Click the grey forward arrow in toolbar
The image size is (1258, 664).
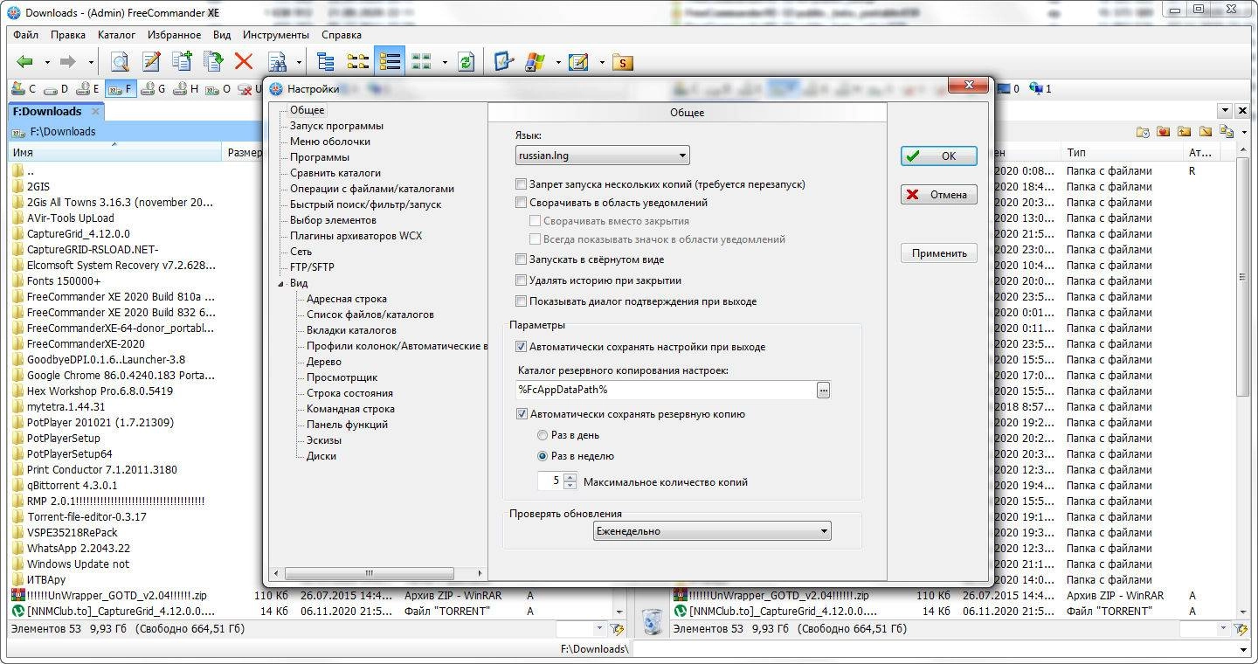coord(67,62)
